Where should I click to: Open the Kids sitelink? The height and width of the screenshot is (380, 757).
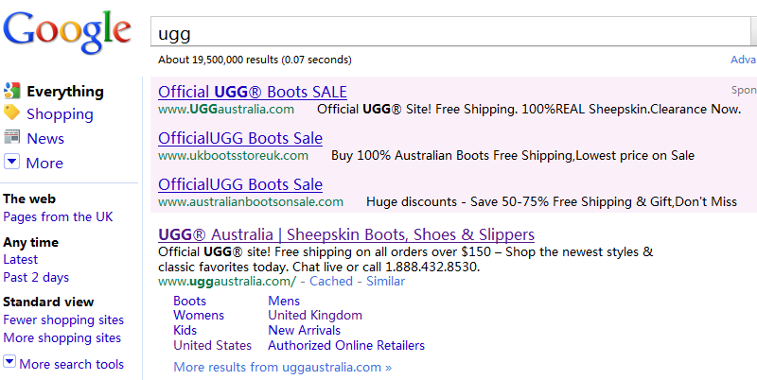tap(185, 330)
